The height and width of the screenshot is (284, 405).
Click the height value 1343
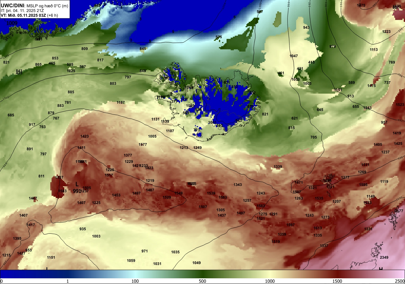click(238, 185)
